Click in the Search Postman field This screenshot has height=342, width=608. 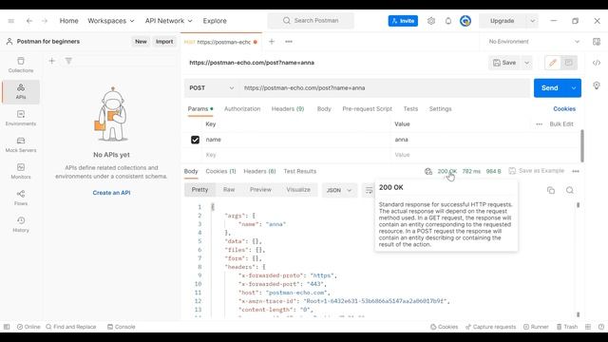(311, 21)
